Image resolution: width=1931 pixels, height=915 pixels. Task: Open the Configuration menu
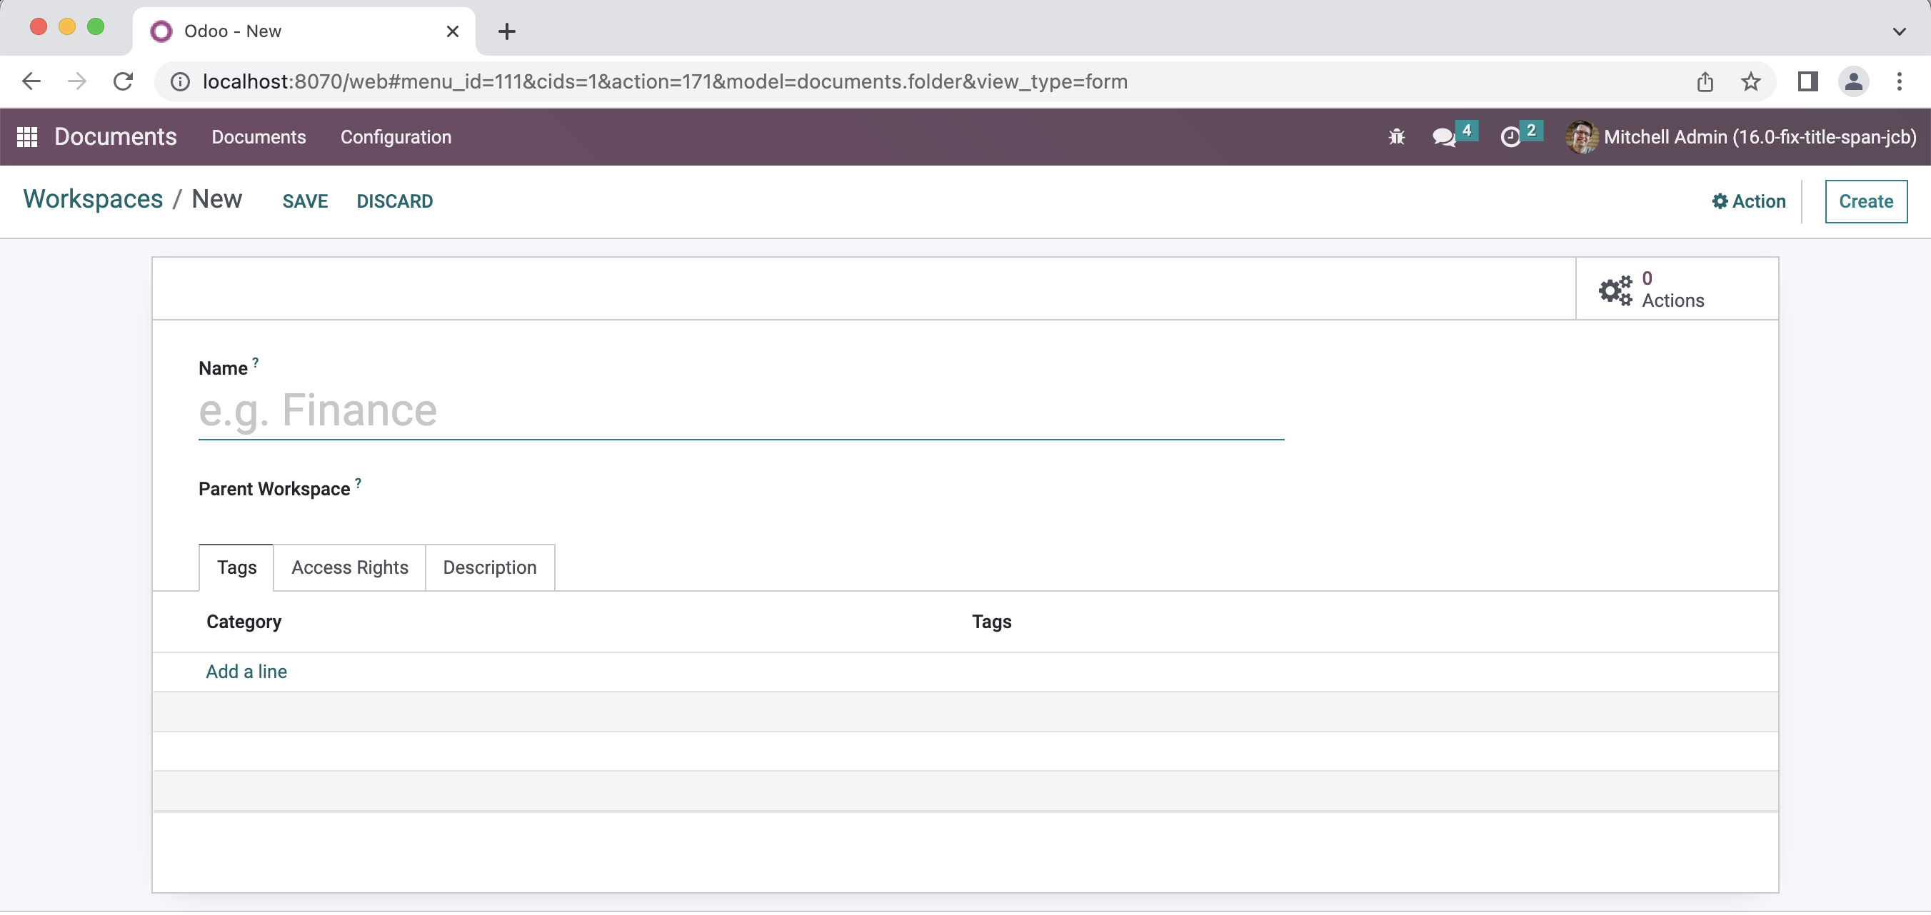(396, 137)
